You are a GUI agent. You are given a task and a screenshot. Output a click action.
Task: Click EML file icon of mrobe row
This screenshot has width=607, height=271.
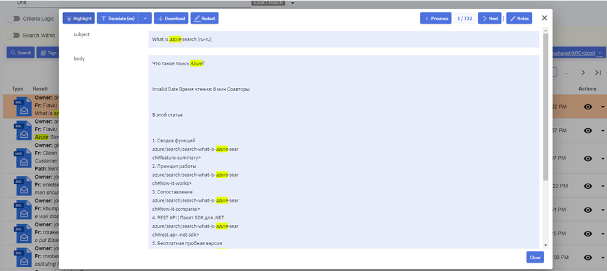point(23,257)
